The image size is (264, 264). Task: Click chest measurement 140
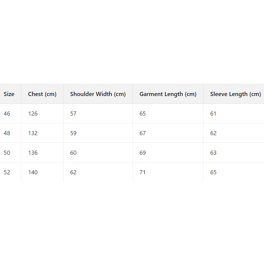(33, 172)
